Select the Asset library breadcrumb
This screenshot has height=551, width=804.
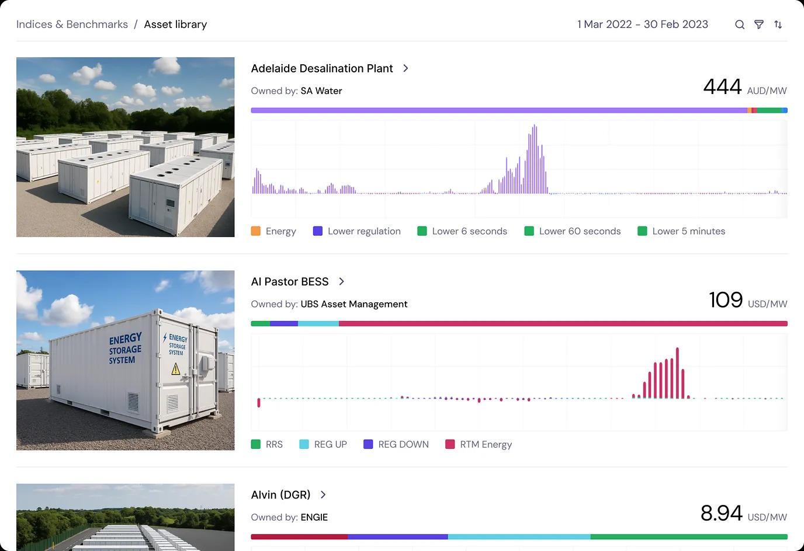click(x=175, y=25)
